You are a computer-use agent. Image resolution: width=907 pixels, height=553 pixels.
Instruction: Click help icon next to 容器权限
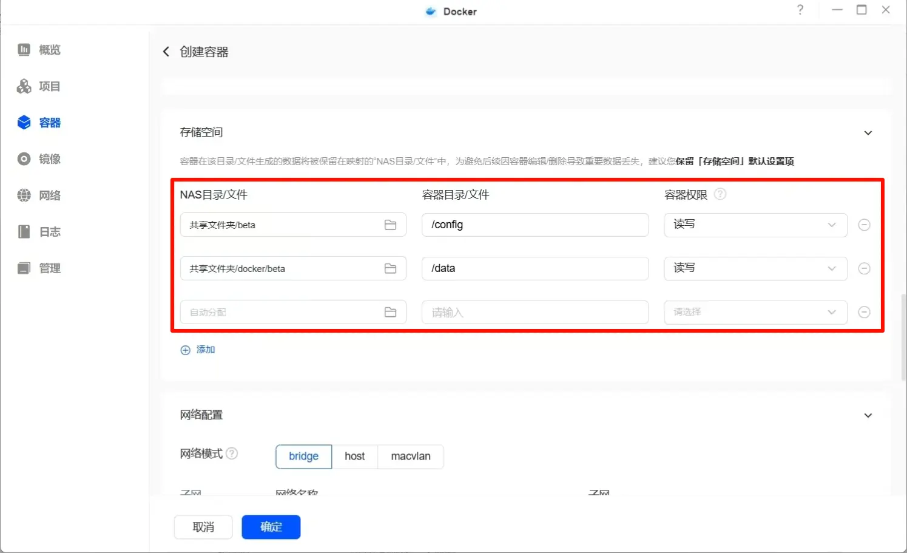coord(720,194)
